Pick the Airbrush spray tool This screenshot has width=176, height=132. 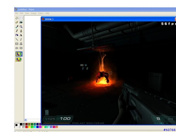tap(17, 35)
